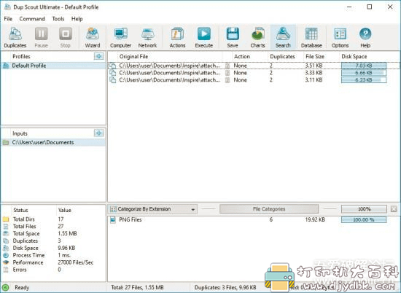
Task: Click the File Categories button
Action: 269,209
